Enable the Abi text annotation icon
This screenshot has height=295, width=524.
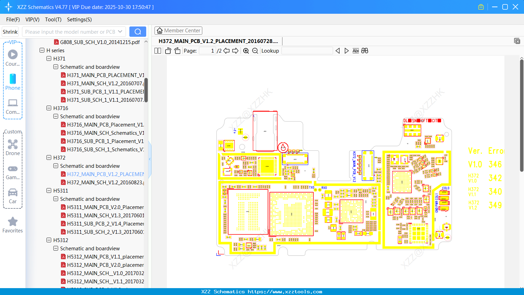(x=355, y=51)
